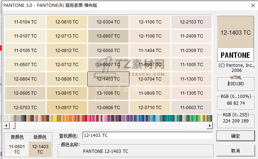Viewport: 258px width, 159px height.
Task: Select the 11-0907 TC swatch
Action: [150, 65]
